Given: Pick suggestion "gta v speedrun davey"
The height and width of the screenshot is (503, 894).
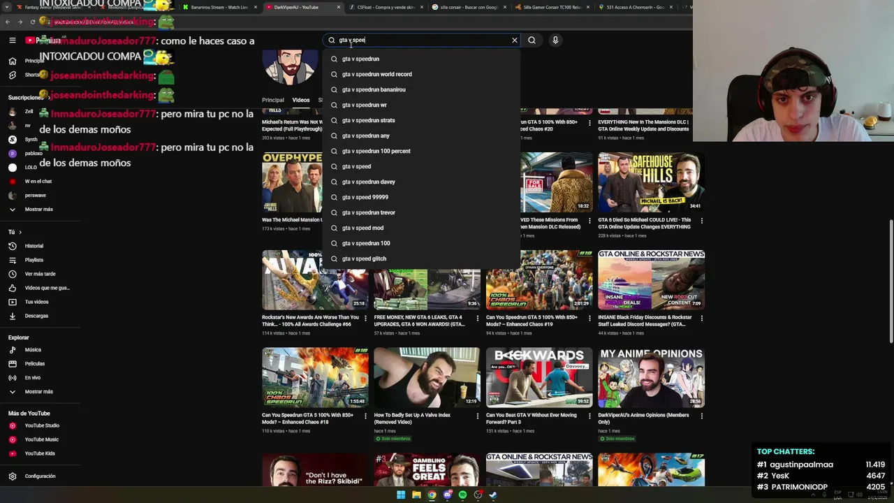Looking at the screenshot, I should click(x=421, y=182).
